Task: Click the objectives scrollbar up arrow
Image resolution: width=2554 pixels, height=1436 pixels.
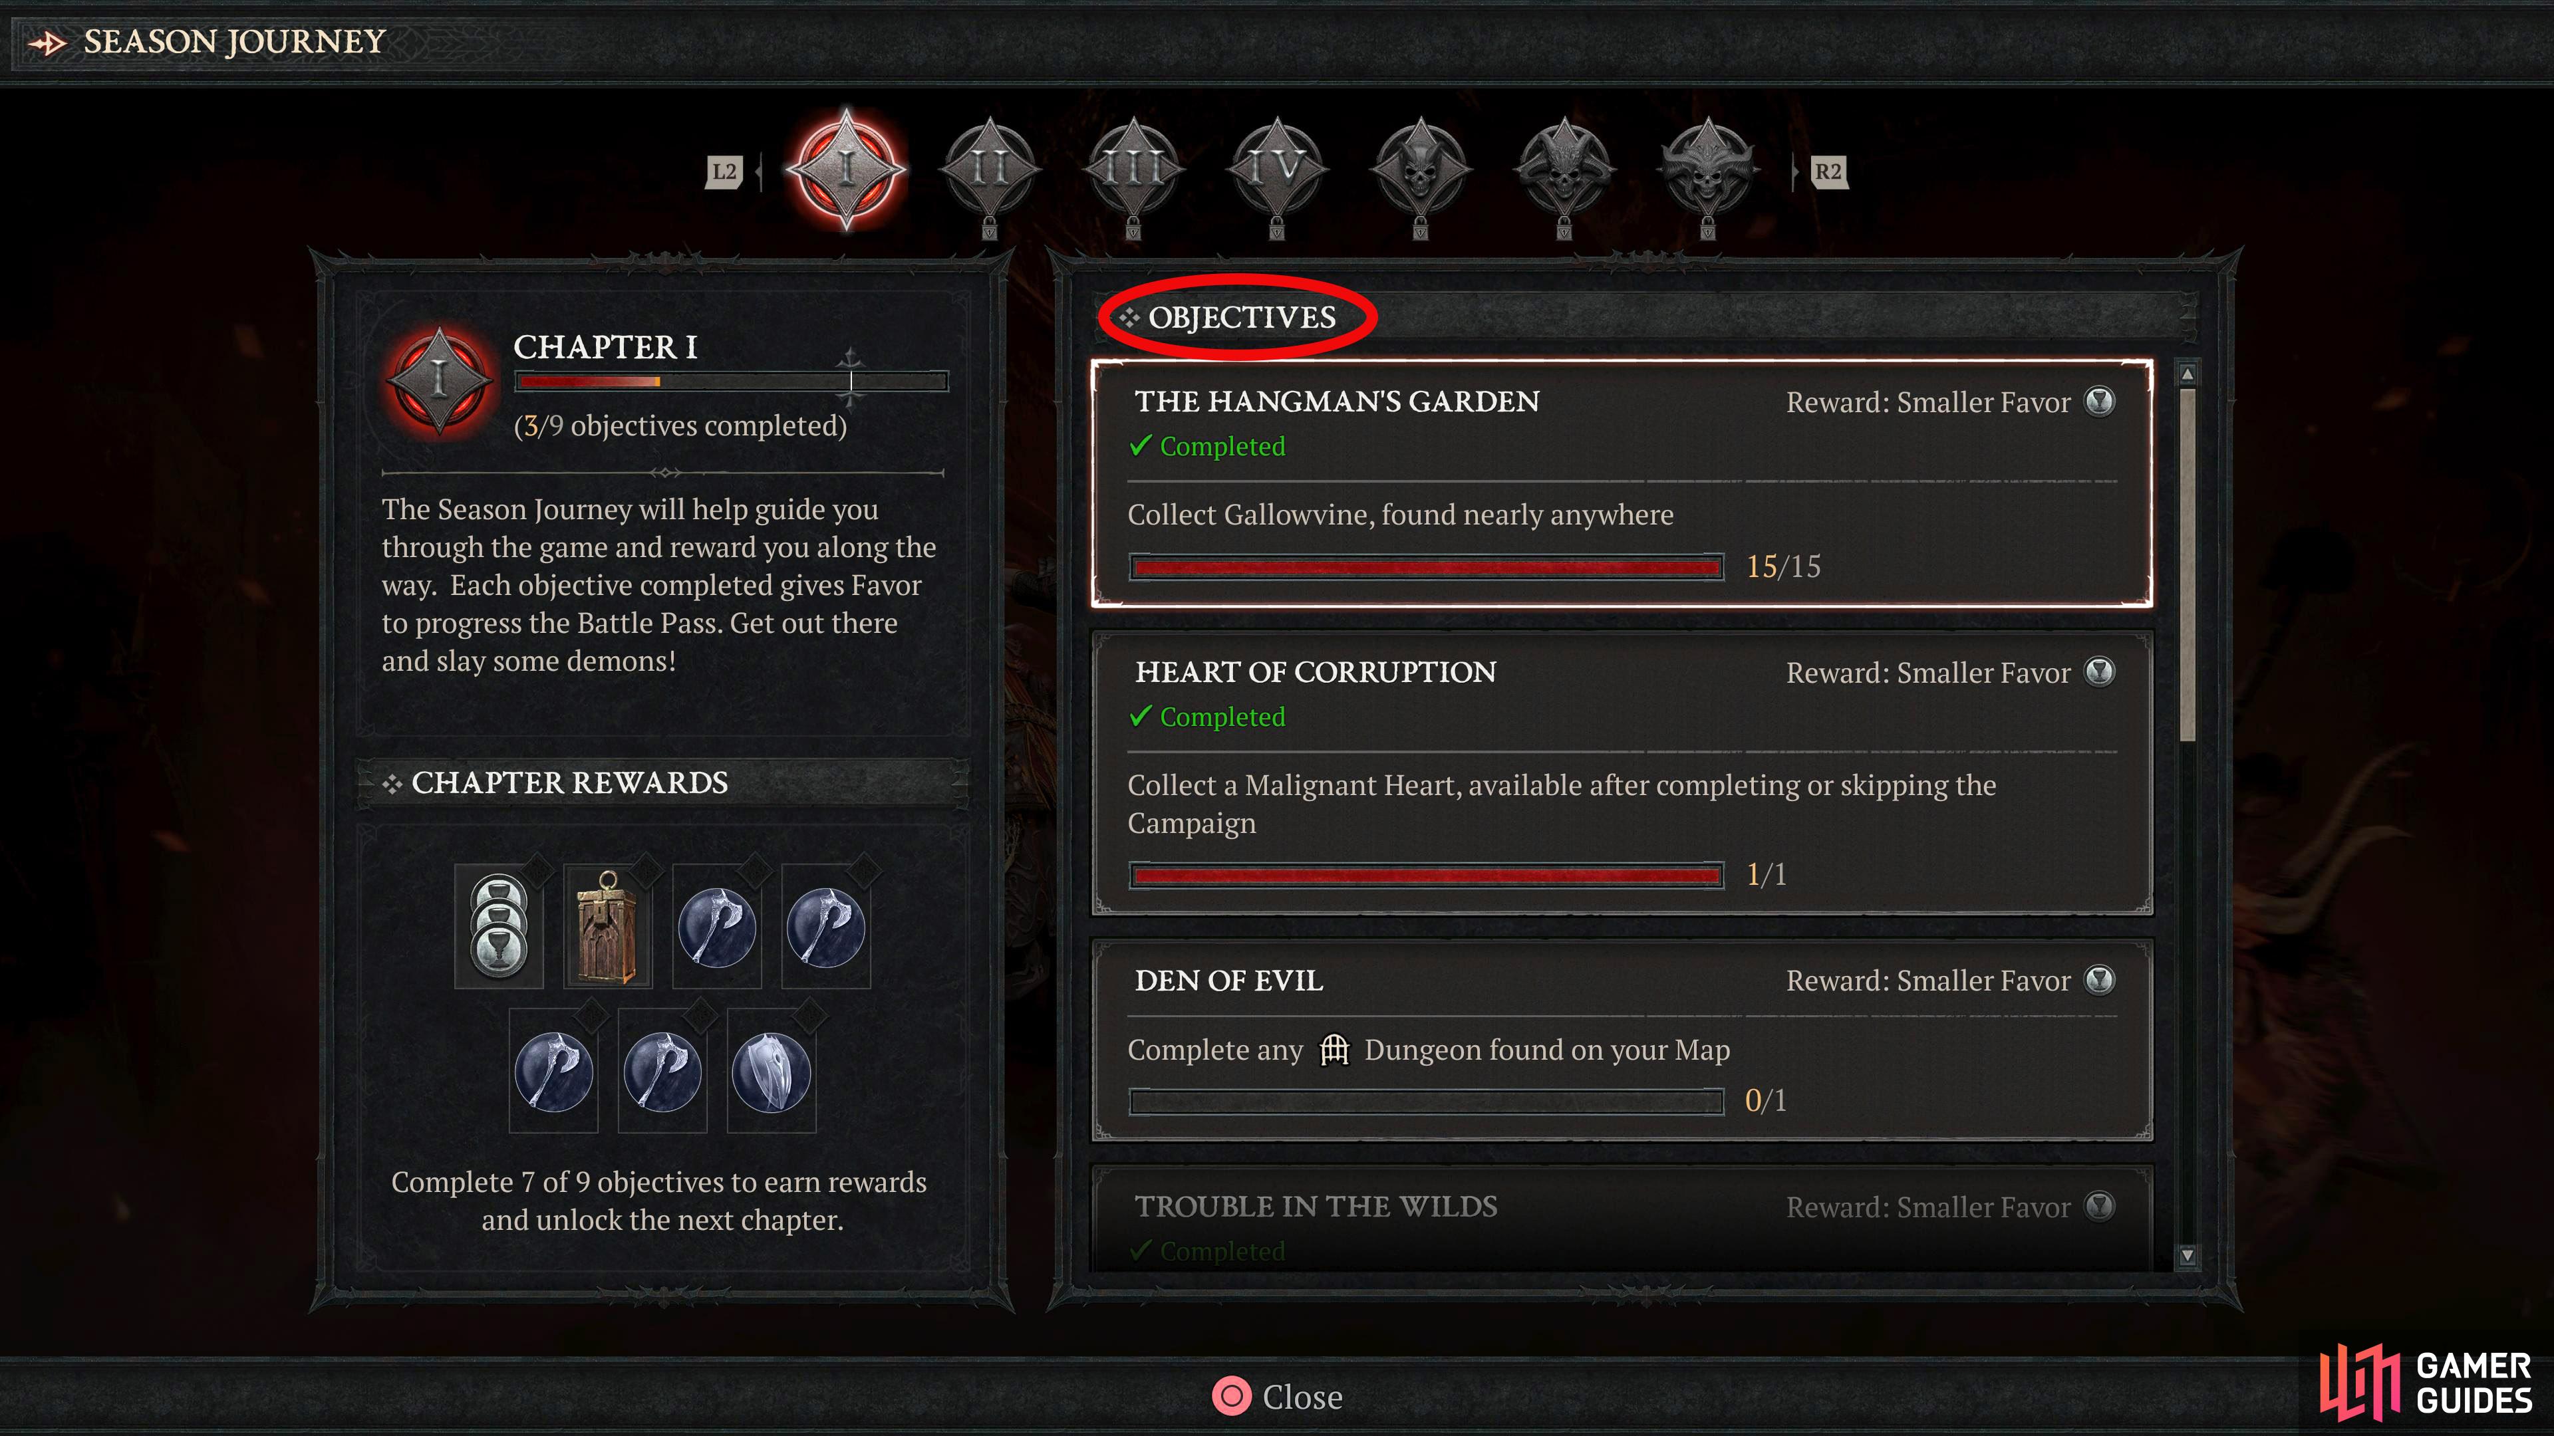Action: (2187, 374)
